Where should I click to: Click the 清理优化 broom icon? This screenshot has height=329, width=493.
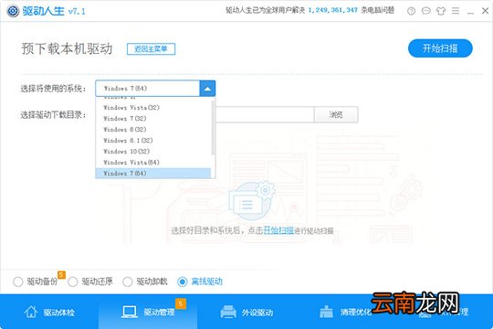click(x=326, y=312)
